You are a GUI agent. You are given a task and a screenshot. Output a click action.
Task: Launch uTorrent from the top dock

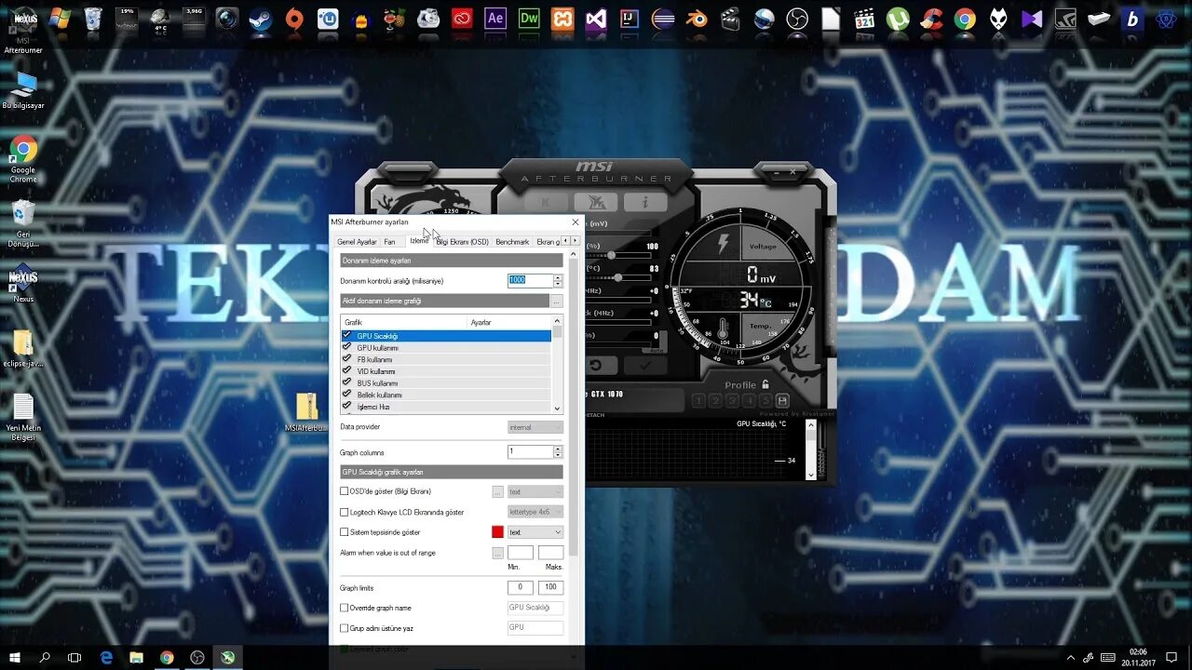pyautogui.click(x=898, y=19)
